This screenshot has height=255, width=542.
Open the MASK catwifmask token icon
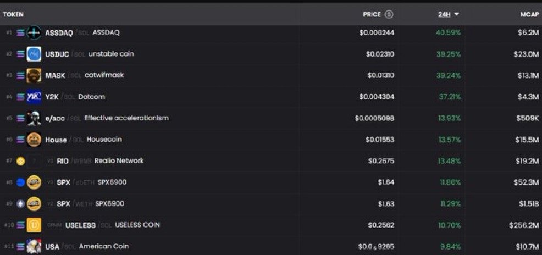[x=34, y=75]
